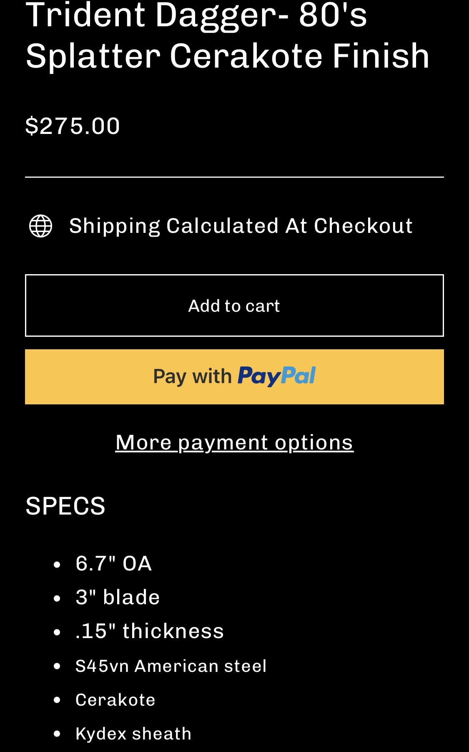Click the PayPal logo wordmark
469x752 pixels.
277,376
